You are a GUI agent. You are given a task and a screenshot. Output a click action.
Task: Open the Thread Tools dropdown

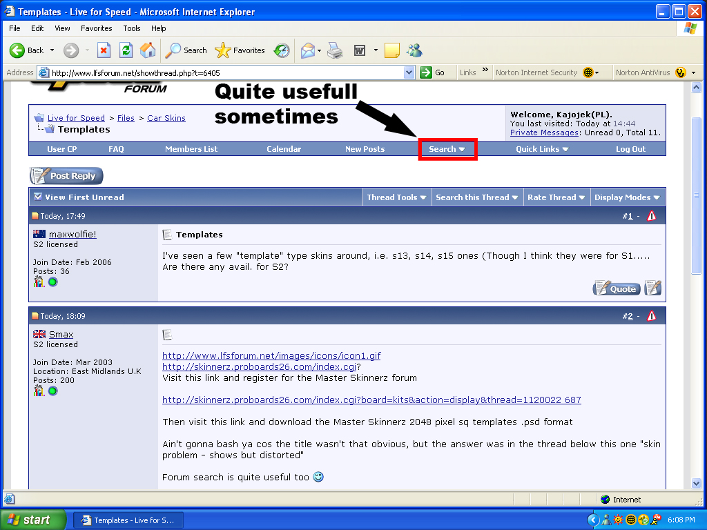click(x=396, y=197)
